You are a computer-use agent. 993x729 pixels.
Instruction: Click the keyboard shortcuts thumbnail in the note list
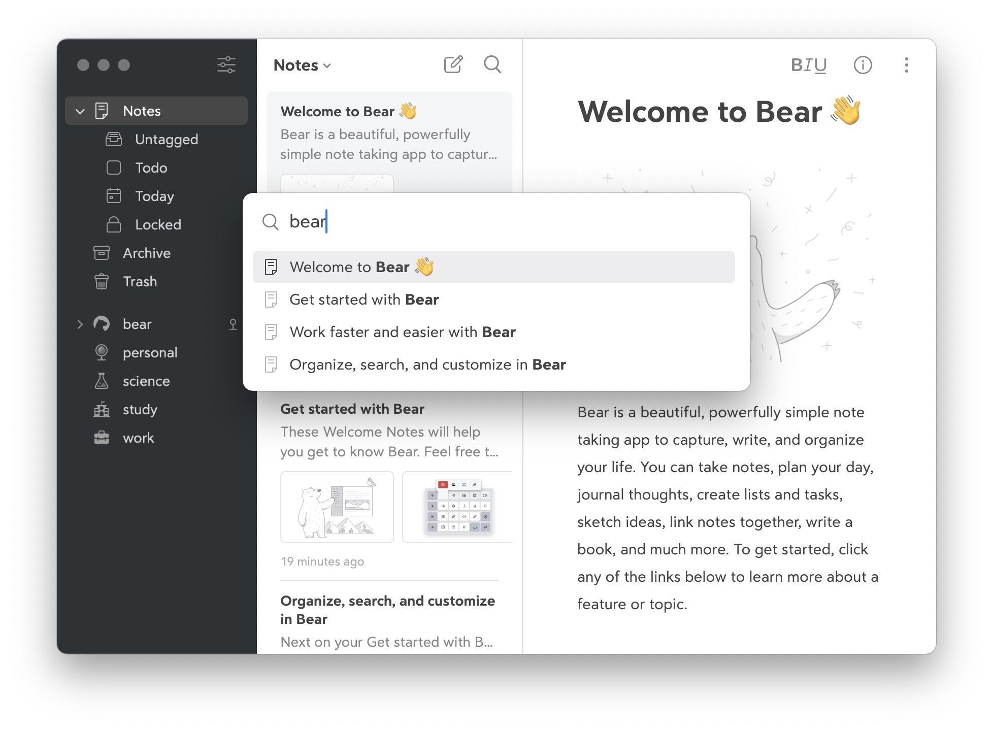tap(457, 507)
